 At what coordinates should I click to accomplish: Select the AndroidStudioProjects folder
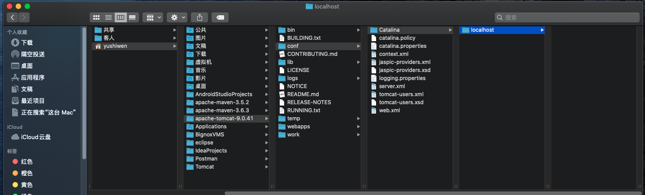(226, 94)
